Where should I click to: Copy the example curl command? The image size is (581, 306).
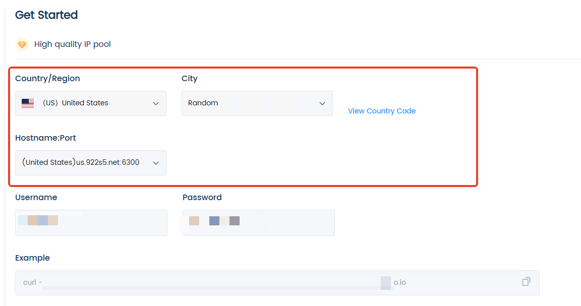point(526,282)
